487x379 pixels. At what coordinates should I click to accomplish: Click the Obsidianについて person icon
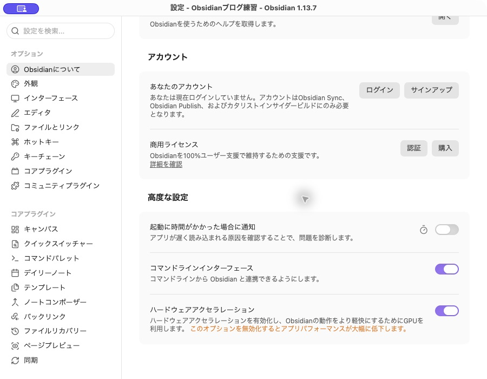click(x=15, y=69)
